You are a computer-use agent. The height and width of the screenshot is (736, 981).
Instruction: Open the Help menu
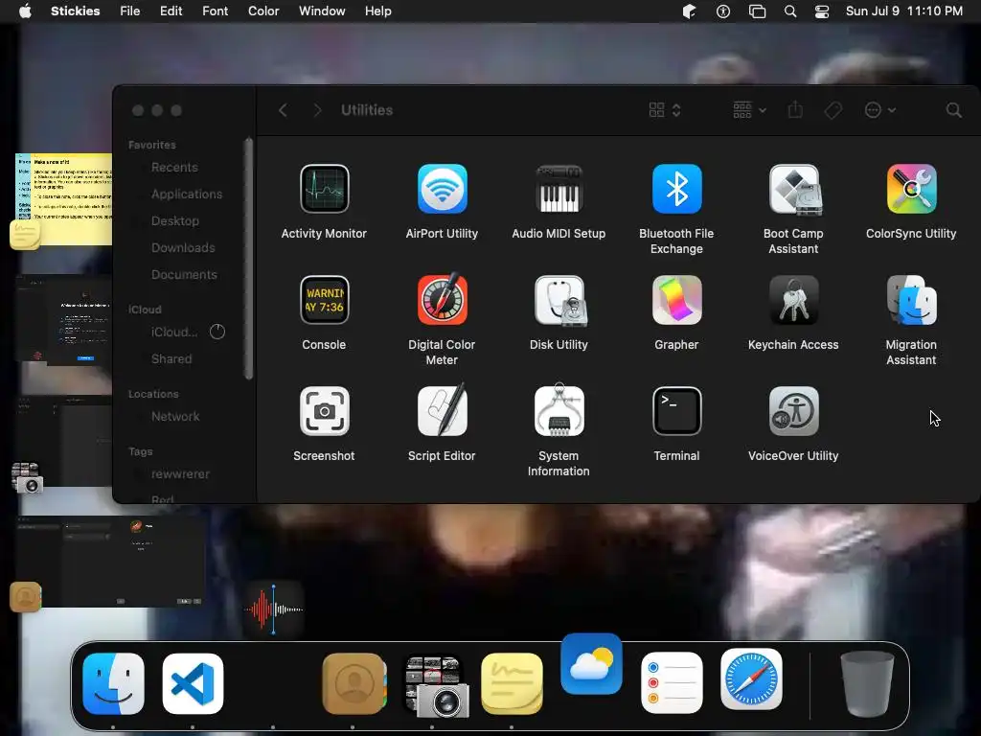(x=377, y=11)
